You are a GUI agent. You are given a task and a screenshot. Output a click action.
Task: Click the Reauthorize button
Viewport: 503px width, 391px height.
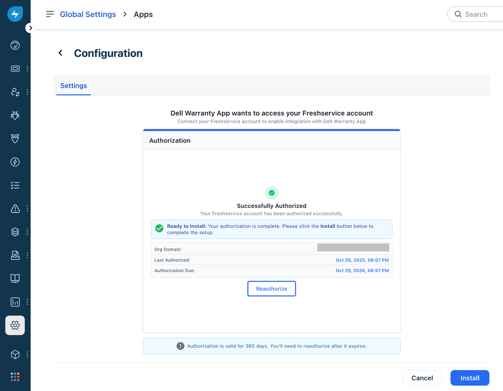pos(272,288)
